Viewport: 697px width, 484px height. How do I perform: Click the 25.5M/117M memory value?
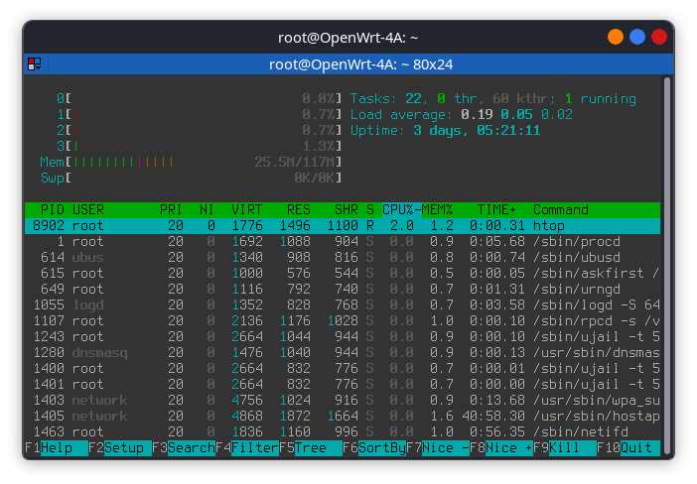pos(294,162)
